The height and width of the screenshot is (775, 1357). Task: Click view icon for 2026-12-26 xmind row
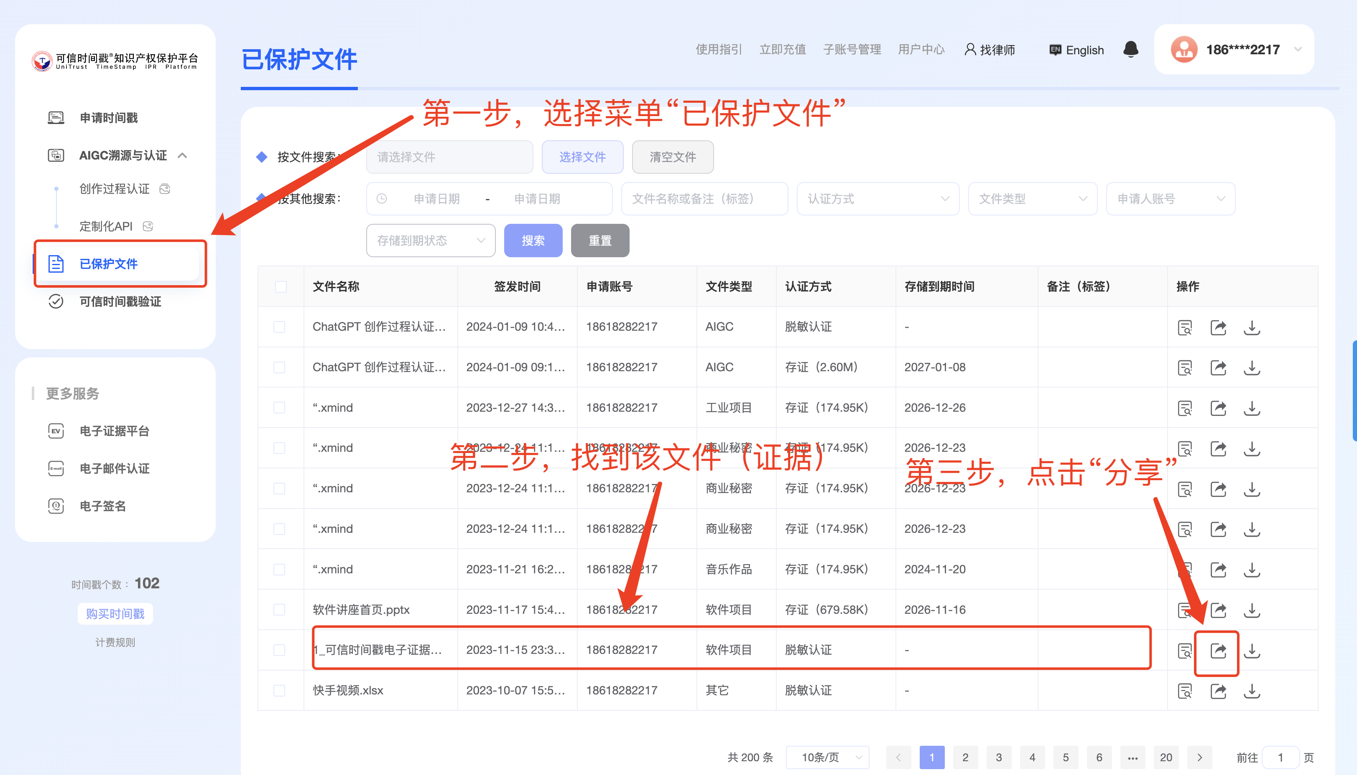[1184, 408]
